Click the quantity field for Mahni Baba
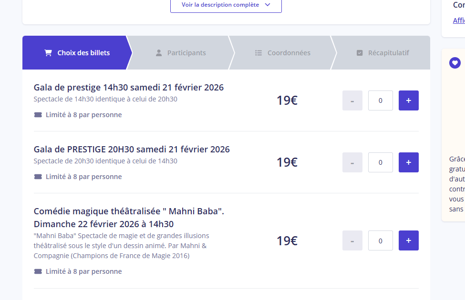Viewport: 465px width, 300px height. [x=380, y=240]
